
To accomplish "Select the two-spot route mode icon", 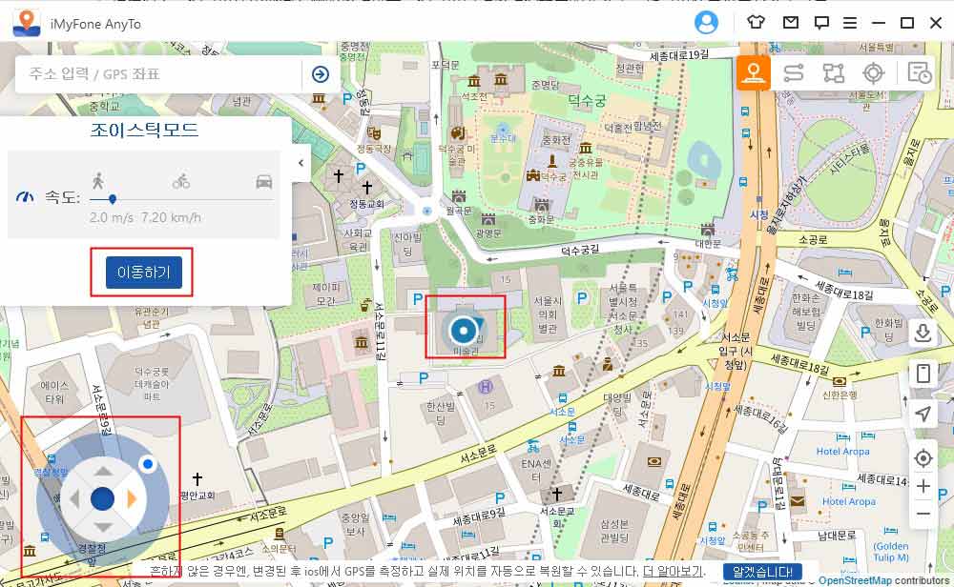I will pos(794,73).
